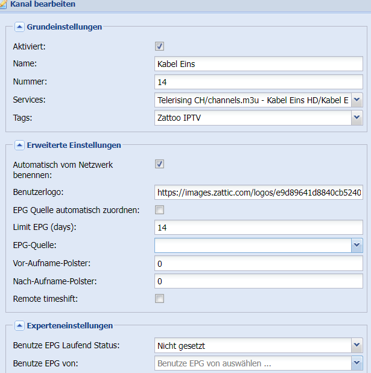The height and width of the screenshot is (373, 371).
Task: Click the Name field containing Kabel Eins
Action: click(x=259, y=64)
